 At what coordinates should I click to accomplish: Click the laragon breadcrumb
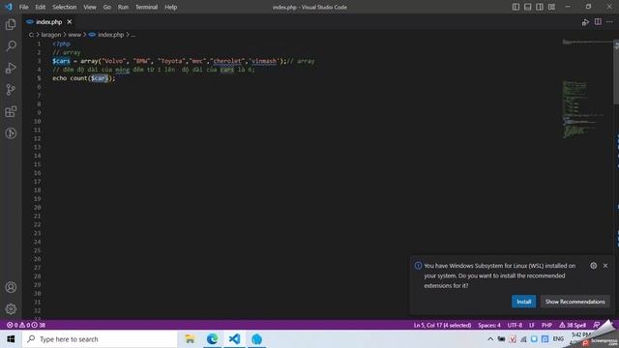coord(51,35)
